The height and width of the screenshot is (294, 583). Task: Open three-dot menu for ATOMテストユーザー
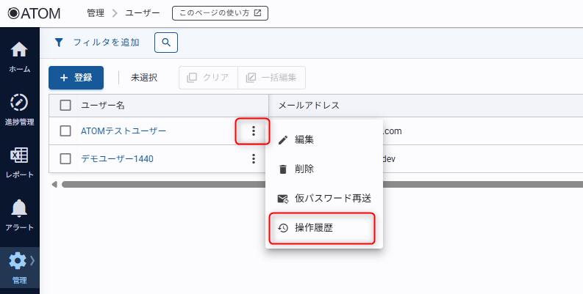click(253, 131)
